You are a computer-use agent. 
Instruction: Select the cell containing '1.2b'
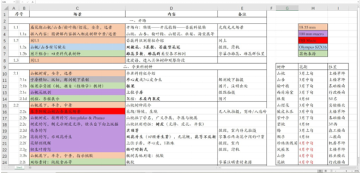point(24,53)
